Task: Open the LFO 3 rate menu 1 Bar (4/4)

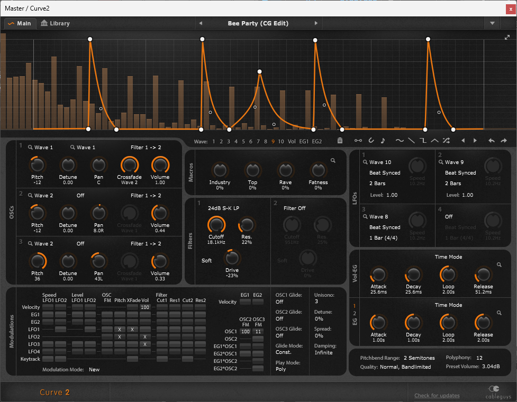Action: click(384, 238)
